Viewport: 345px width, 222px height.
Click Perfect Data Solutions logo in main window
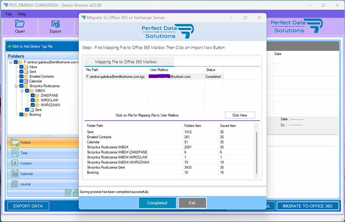pyautogui.click(x=297, y=26)
